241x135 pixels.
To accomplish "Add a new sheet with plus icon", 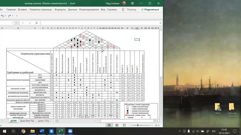I will pos(57,121).
